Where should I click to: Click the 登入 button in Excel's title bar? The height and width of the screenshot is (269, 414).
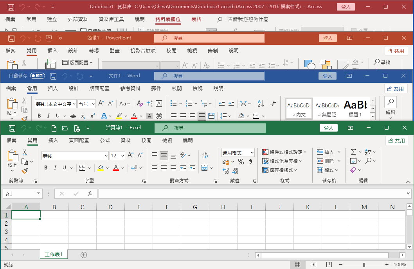coord(328,128)
